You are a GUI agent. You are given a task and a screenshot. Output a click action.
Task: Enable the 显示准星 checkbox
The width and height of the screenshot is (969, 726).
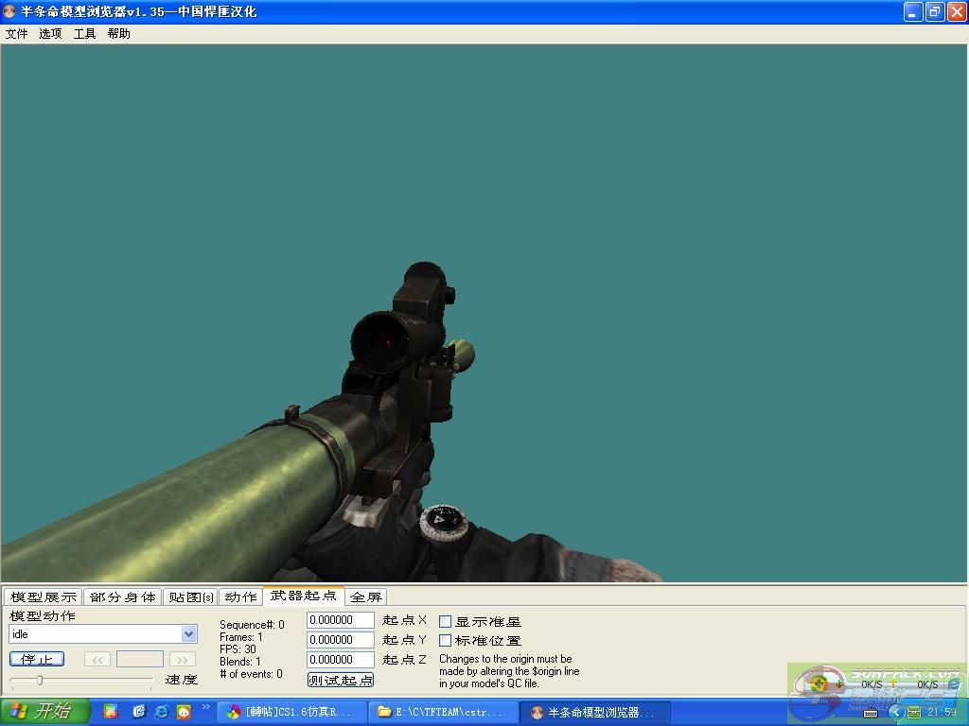coord(446,622)
